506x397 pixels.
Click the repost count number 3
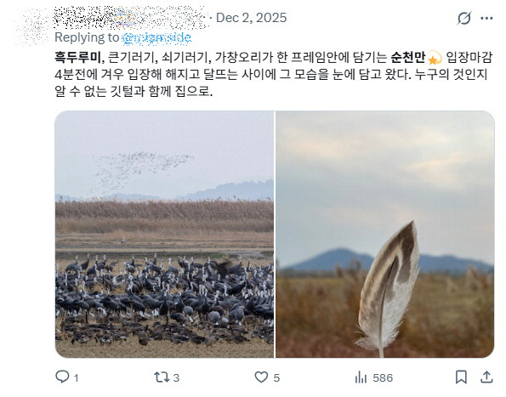(x=176, y=377)
